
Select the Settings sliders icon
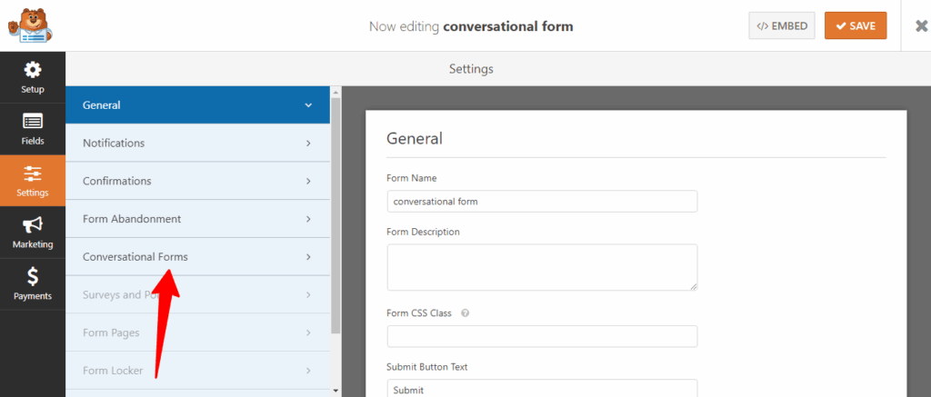coord(33,174)
